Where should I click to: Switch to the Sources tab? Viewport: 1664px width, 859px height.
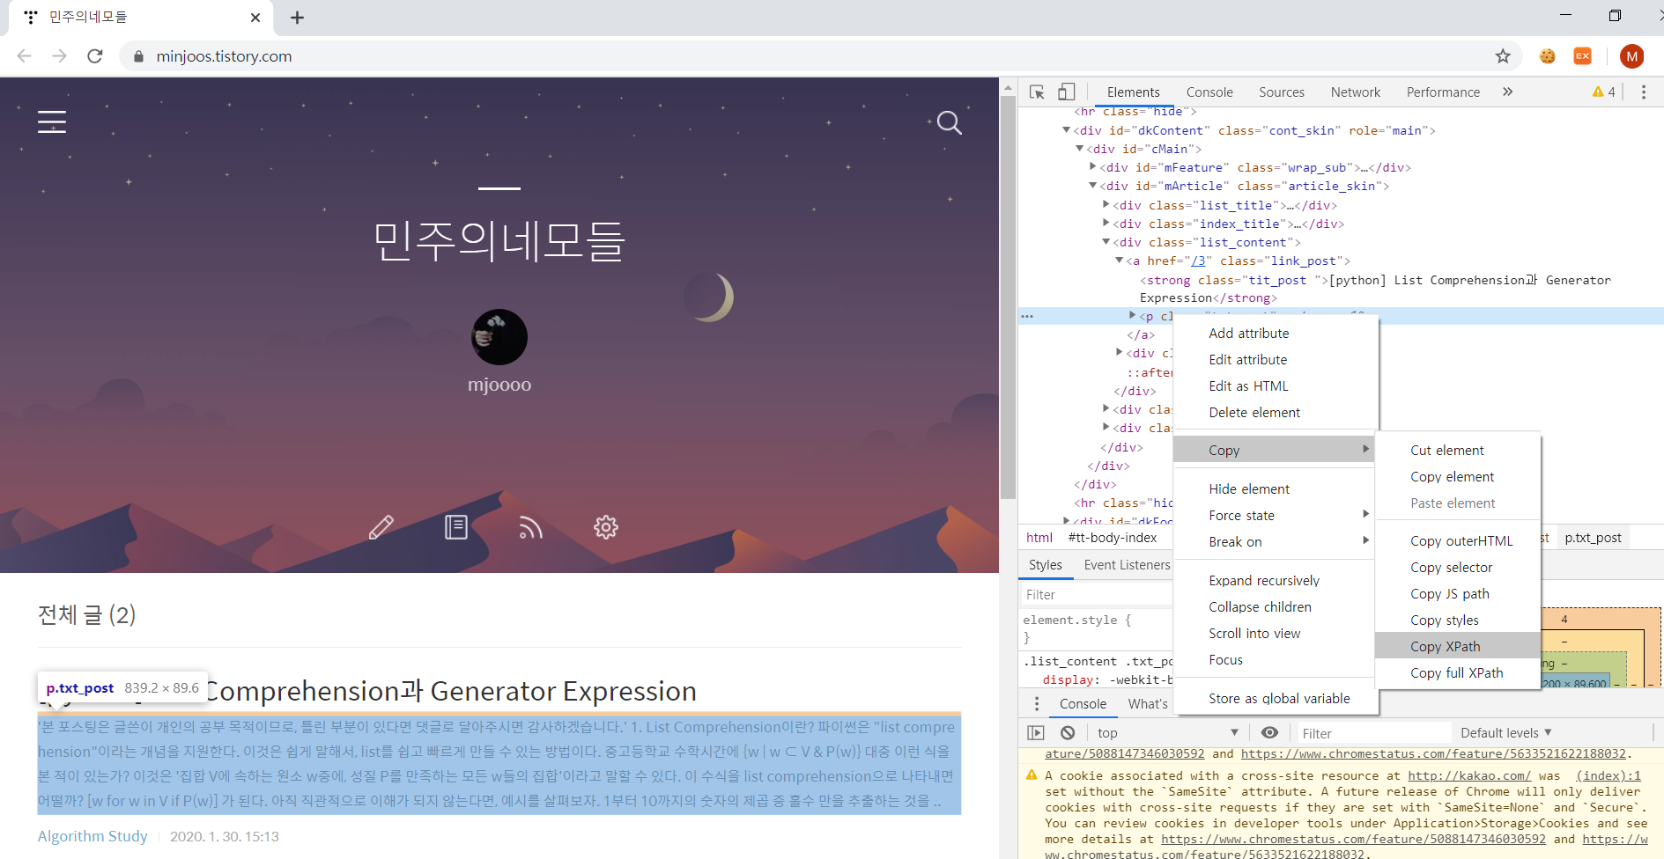tap(1282, 92)
